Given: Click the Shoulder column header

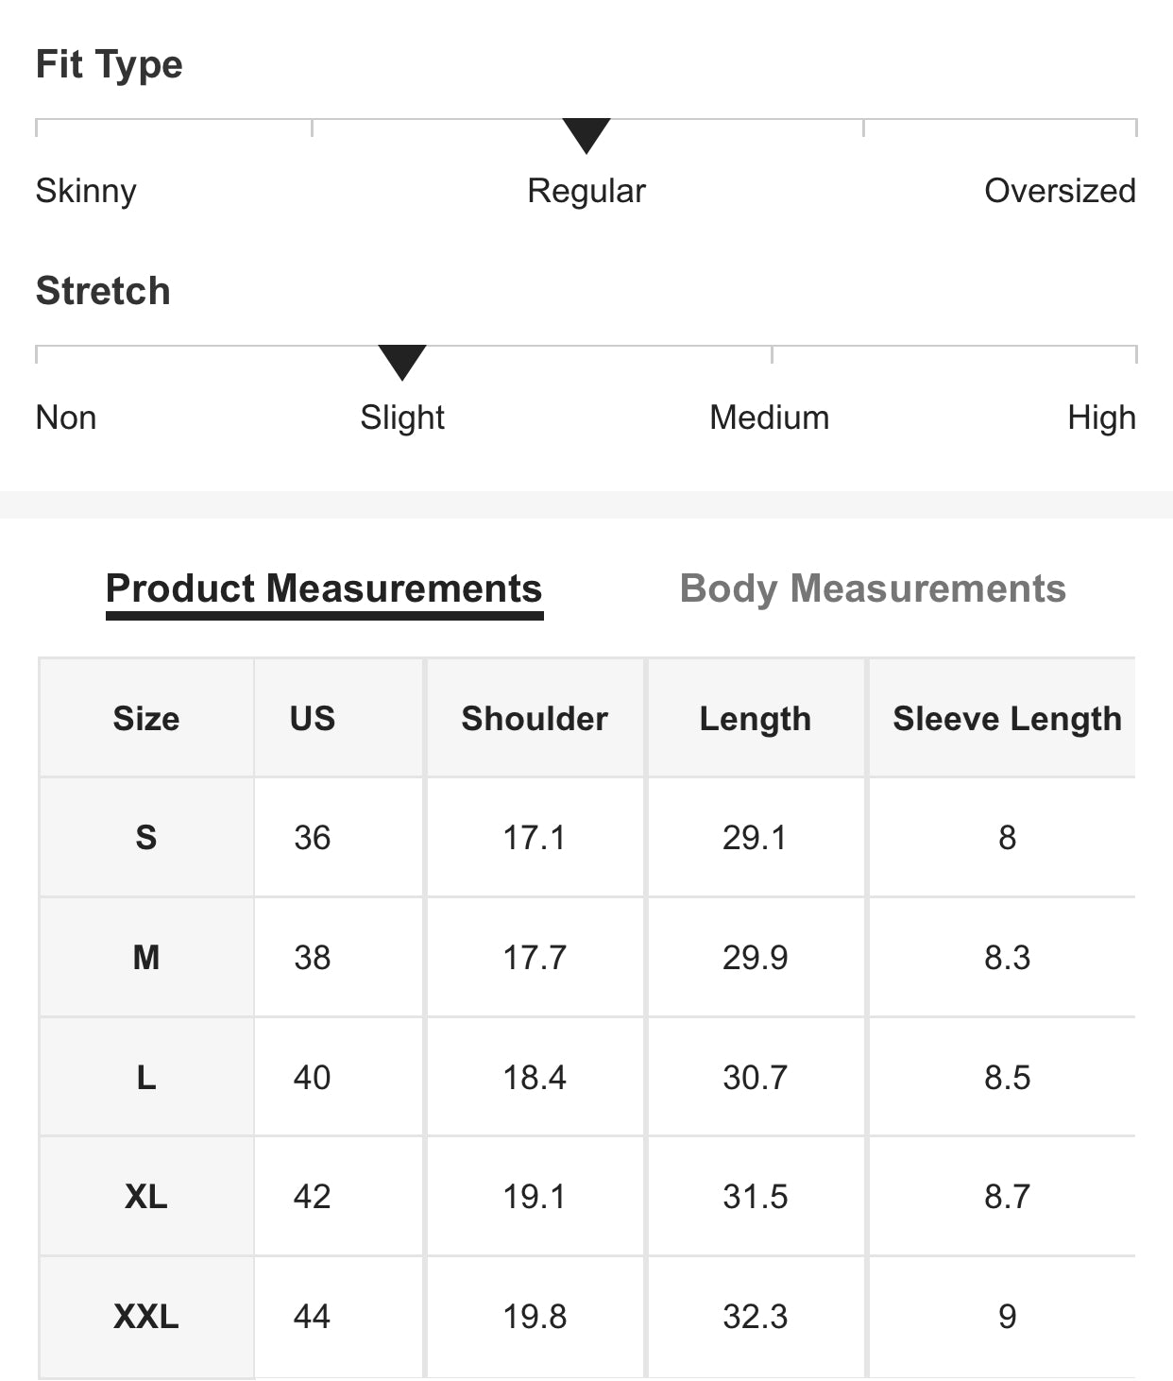Looking at the screenshot, I should [535, 719].
